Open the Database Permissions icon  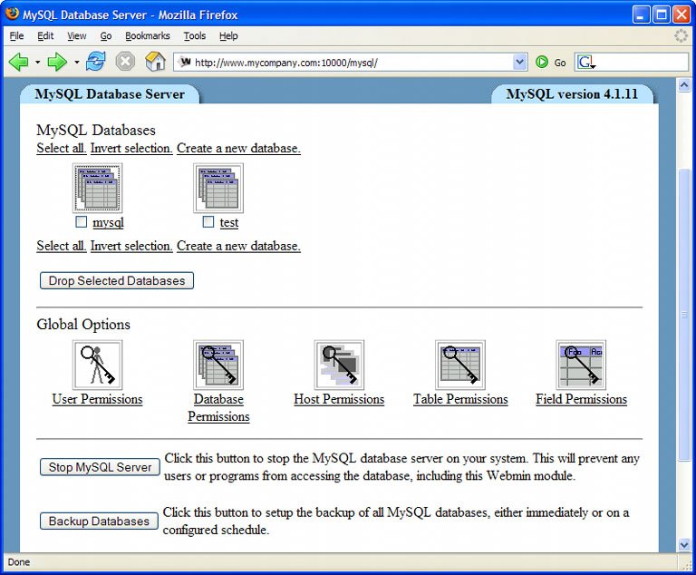tap(218, 365)
